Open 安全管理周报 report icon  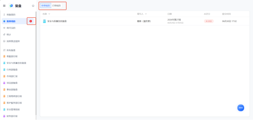coord(4,109)
